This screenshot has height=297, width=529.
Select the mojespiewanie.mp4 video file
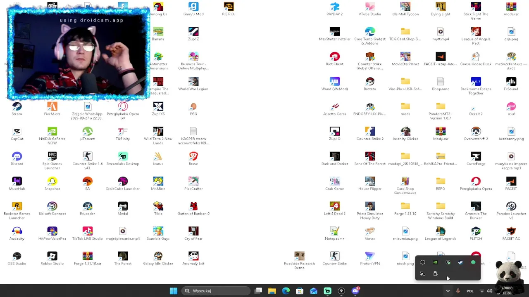coord(123,233)
